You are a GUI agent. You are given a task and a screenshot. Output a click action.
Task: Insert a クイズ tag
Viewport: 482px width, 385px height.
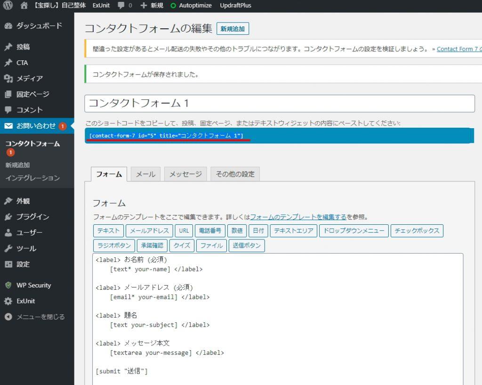click(x=182, y=246)
